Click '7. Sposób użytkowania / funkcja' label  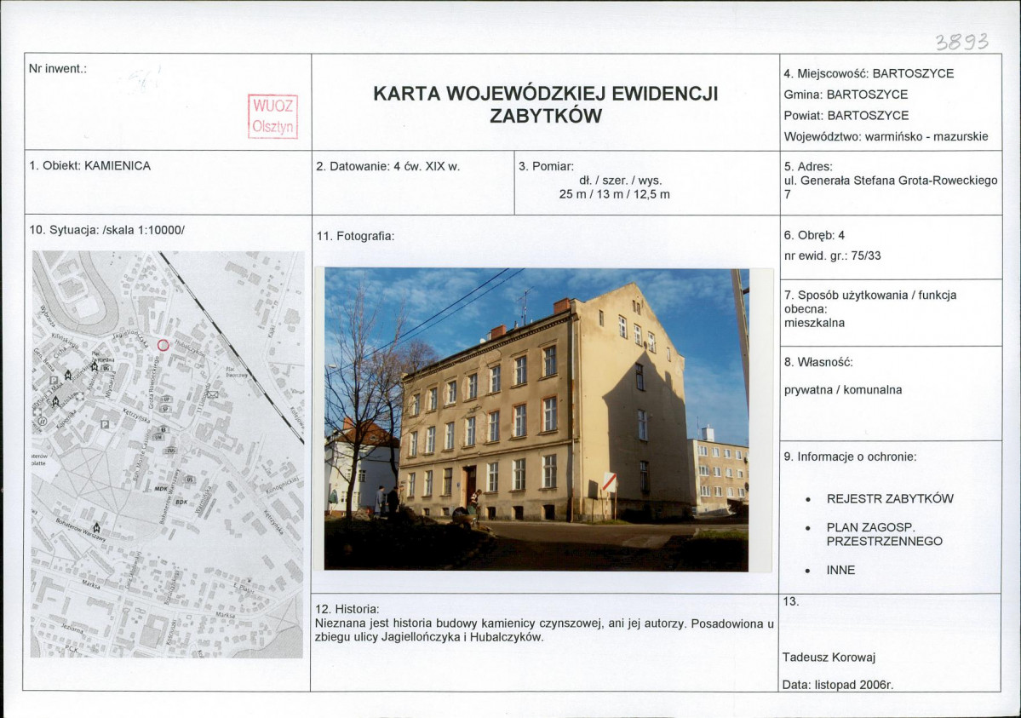(x=870, y=296)
